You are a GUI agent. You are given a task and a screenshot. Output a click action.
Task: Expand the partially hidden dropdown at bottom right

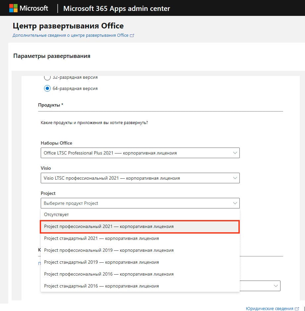[x=276, y=286]
